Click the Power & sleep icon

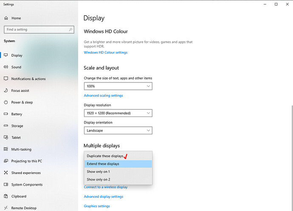point(6,103)
